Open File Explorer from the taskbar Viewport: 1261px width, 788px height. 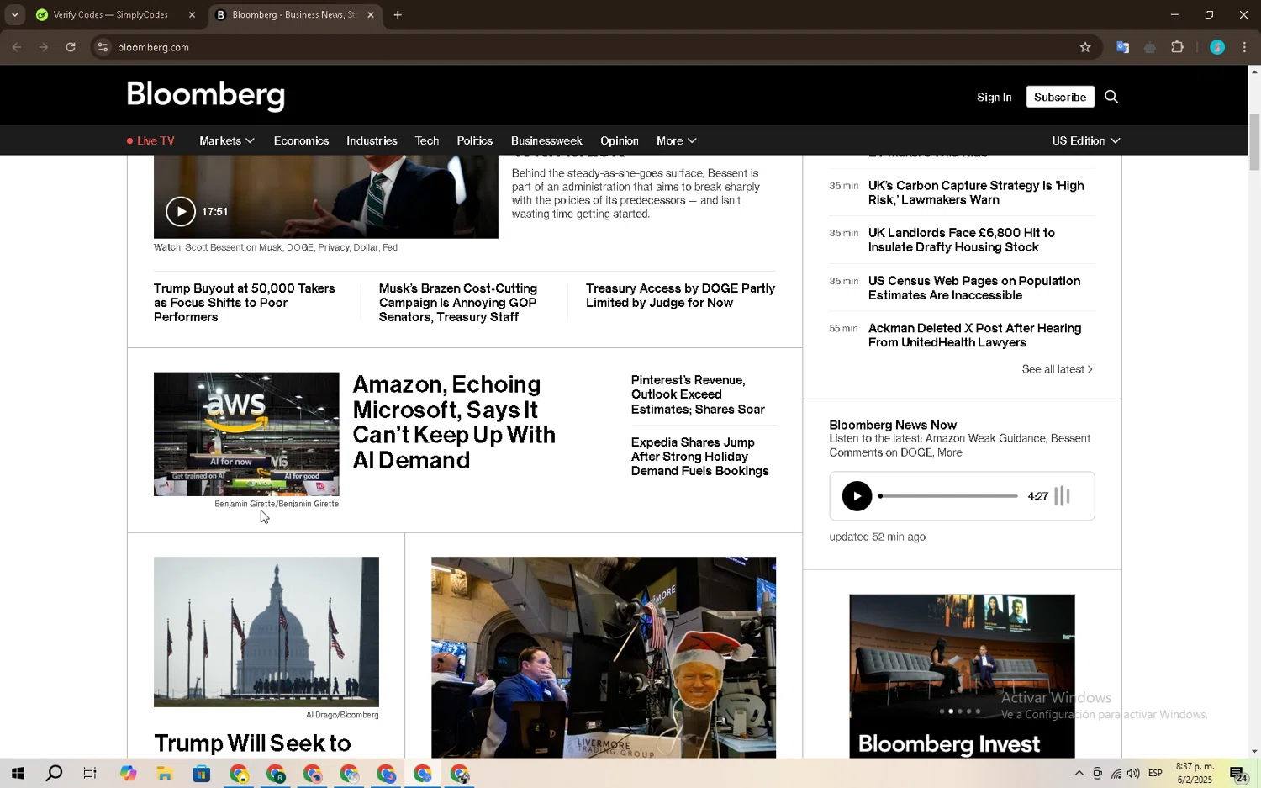(x=165, y=774)
